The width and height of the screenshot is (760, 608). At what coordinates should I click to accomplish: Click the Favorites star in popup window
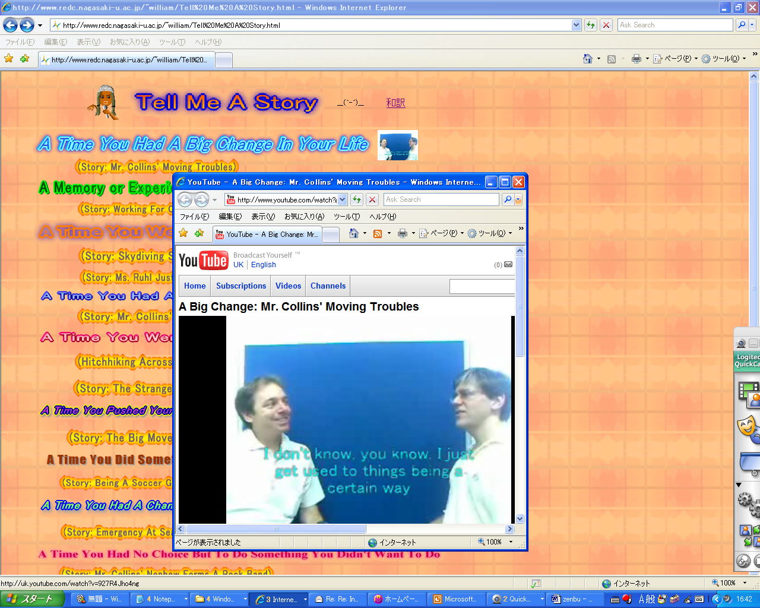coord(183,233)
